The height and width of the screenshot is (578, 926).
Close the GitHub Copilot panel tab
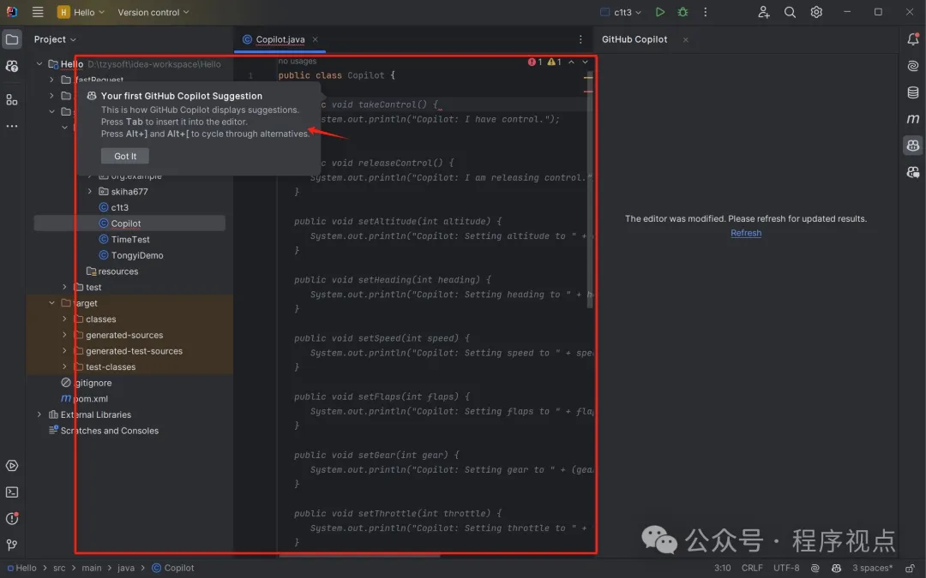(x=686, y=40)
